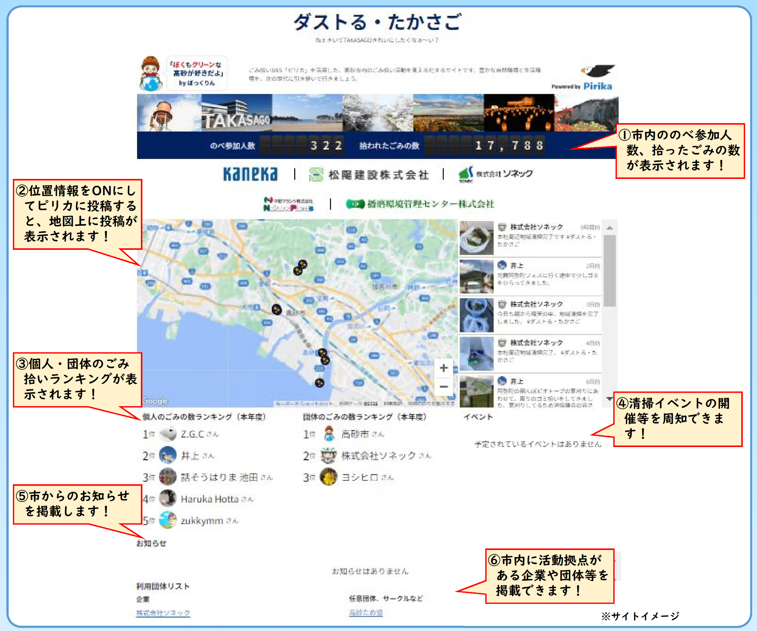Click 井上 avatar in individual ranking
757x631 pixels.
point(168,455)
